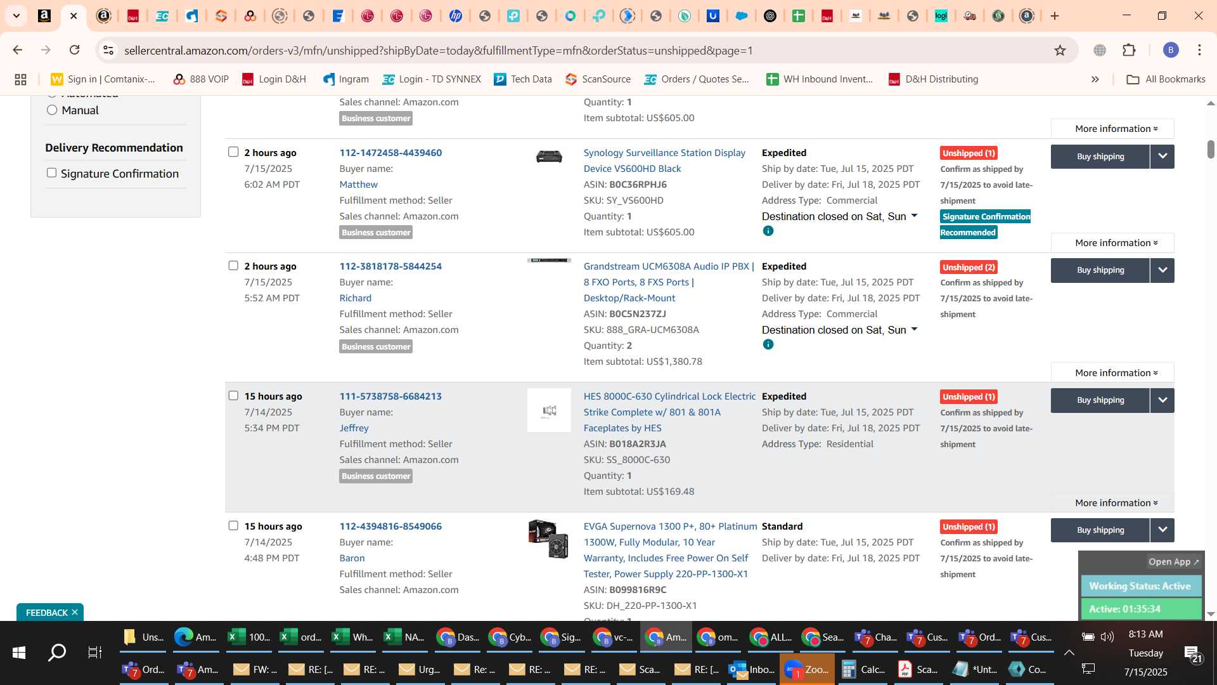Open the Unsaved file explorer taskbar item

tap(143, 637)
